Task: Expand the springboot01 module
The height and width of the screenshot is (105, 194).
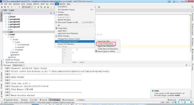Action: pos(6,19)
